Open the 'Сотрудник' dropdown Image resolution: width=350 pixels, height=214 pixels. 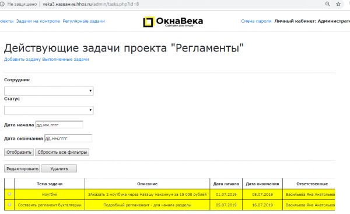tap(48, 91)
